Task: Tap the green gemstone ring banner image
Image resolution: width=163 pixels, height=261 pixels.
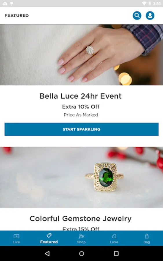Action: pos(81,177)
